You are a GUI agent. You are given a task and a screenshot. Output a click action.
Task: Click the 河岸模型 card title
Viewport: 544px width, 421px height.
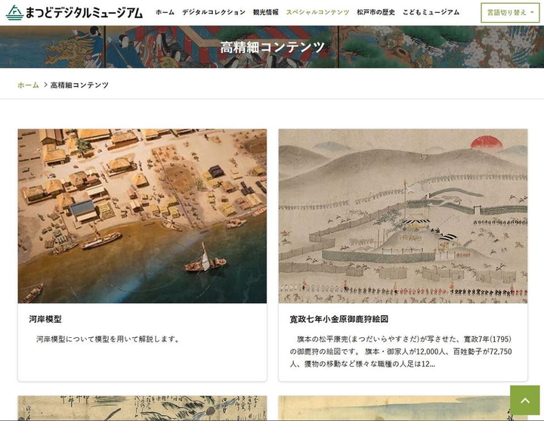click(x=45, y=319)
